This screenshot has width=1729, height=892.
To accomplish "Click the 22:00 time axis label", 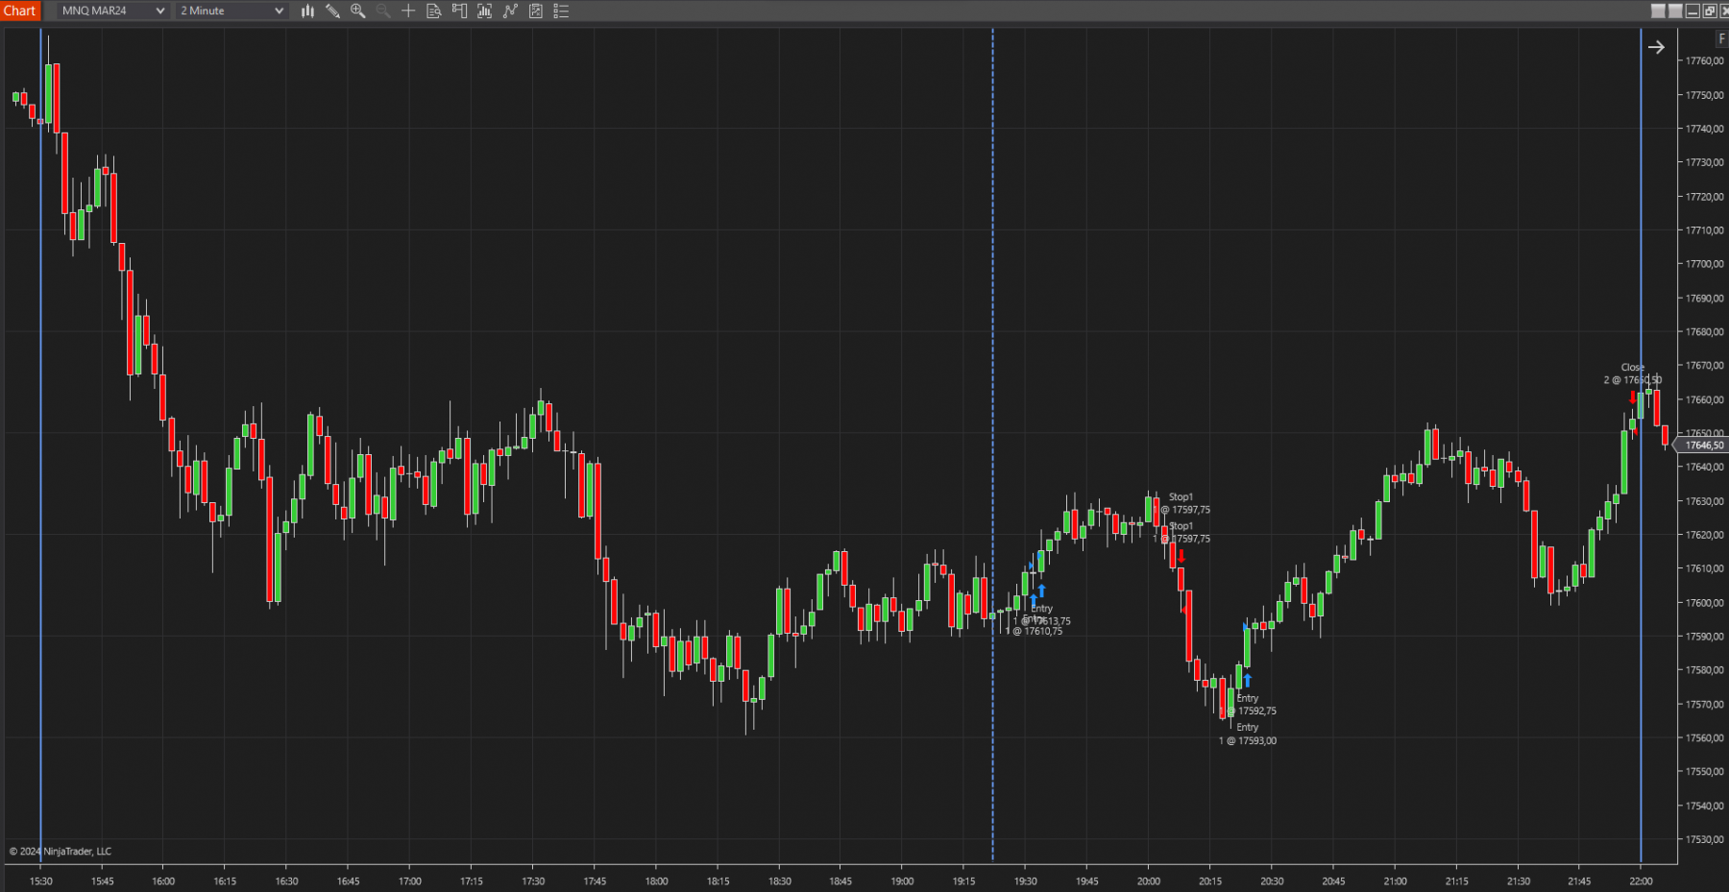I will 1641,880.
